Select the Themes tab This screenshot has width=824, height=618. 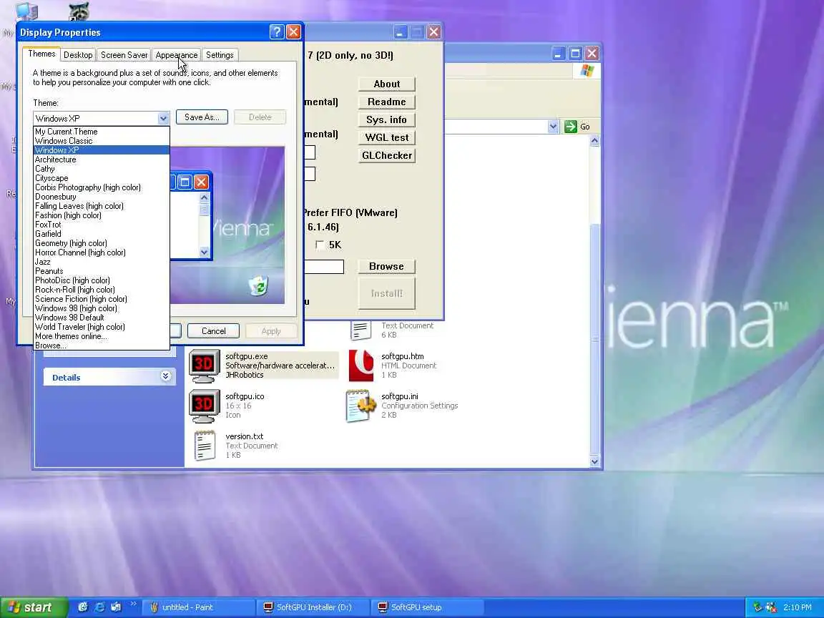coord(41,54)
